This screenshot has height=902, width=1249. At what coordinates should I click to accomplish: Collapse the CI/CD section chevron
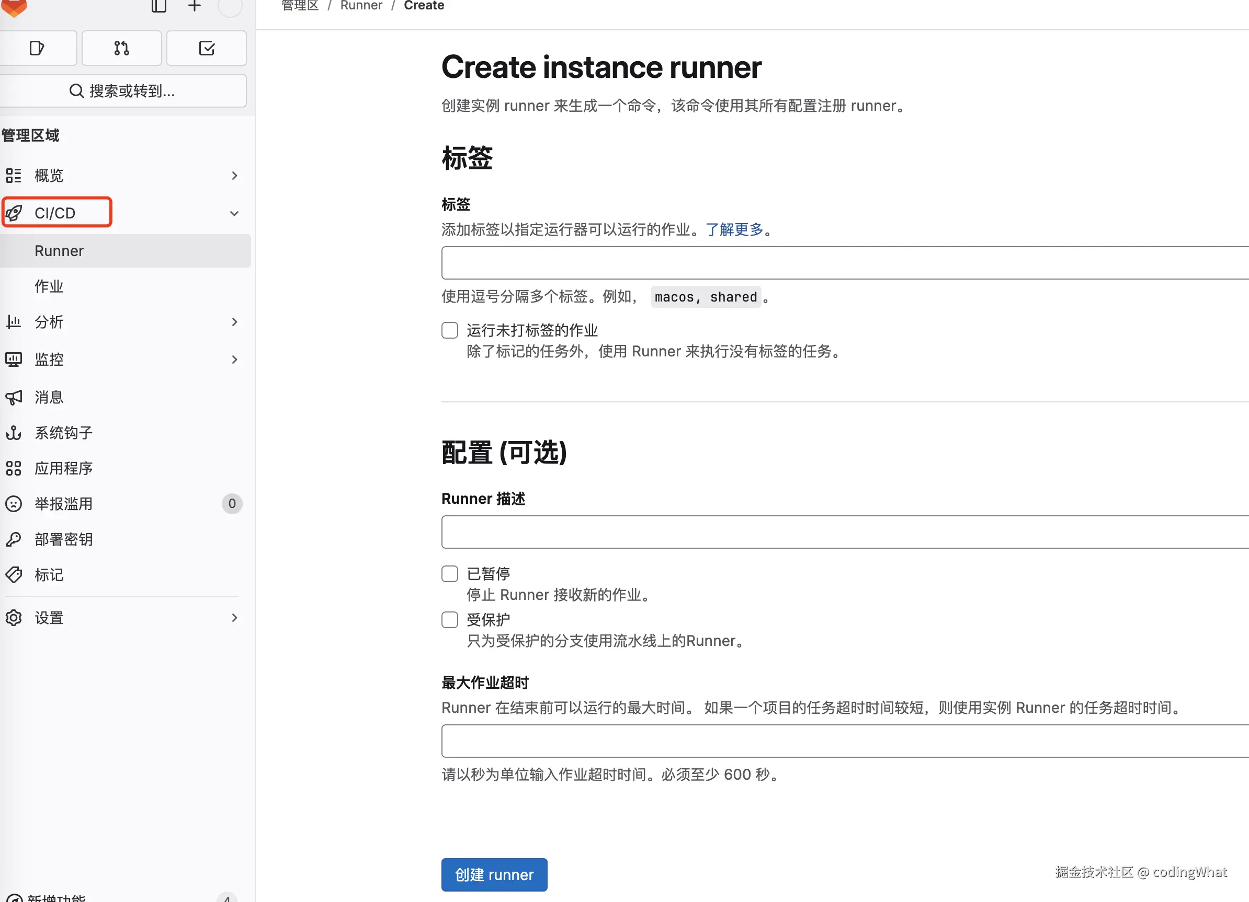(235, 214)
